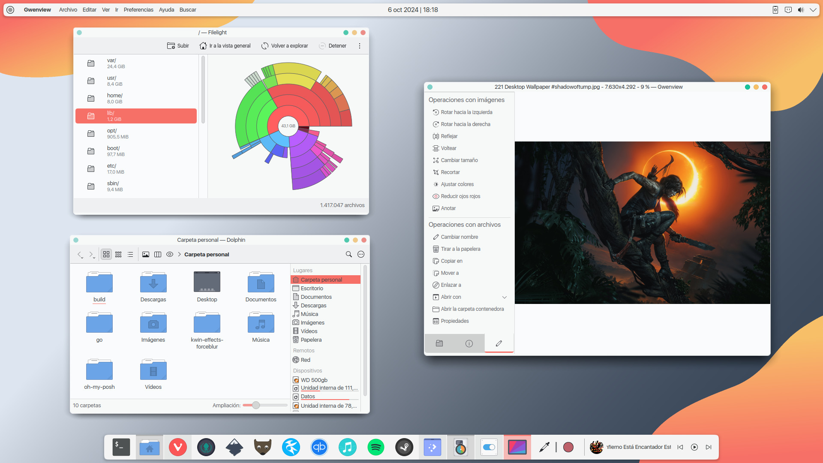
Task: Play media from dock player control
Action: tap(694, 447)
